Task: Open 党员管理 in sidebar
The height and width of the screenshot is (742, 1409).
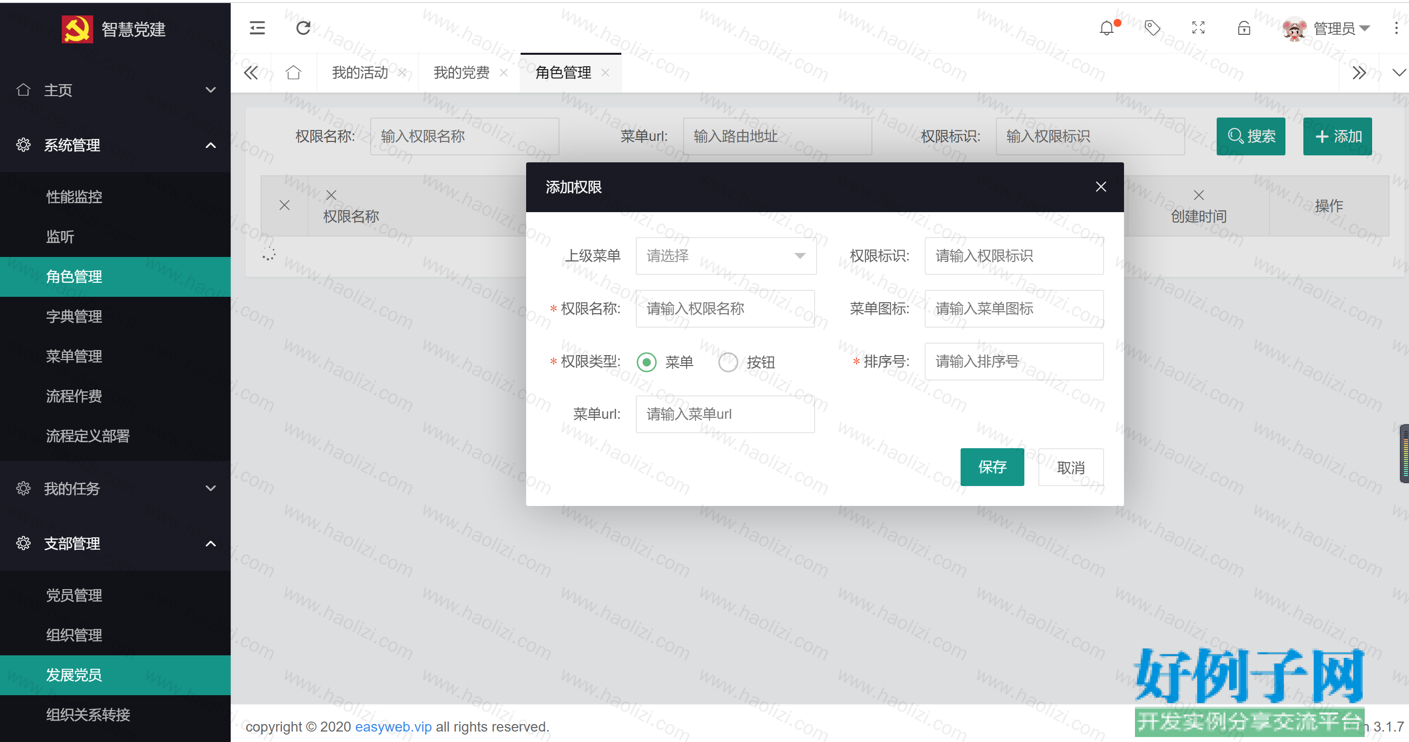Action: (116, 596)
